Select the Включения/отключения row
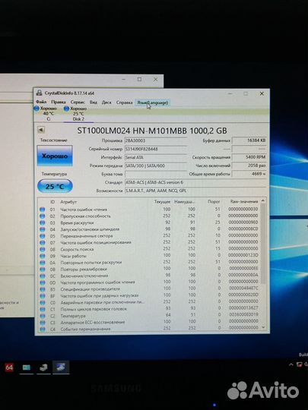The width and height of the screenshot is (308, 410). click(149, 276)
